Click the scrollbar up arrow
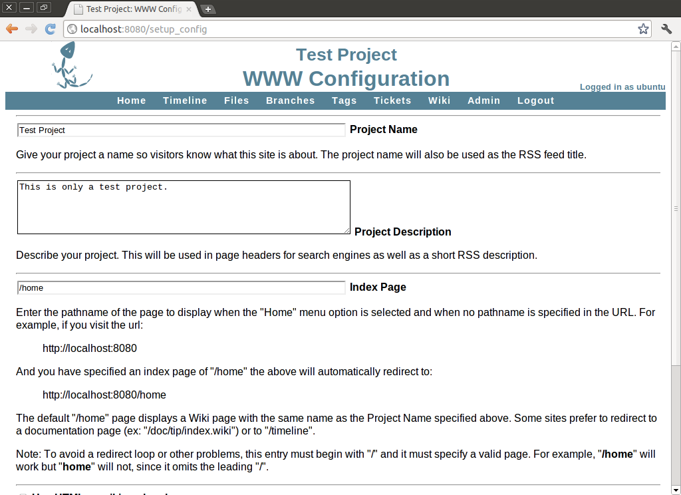The image size is (681, 495). [676, 46]
